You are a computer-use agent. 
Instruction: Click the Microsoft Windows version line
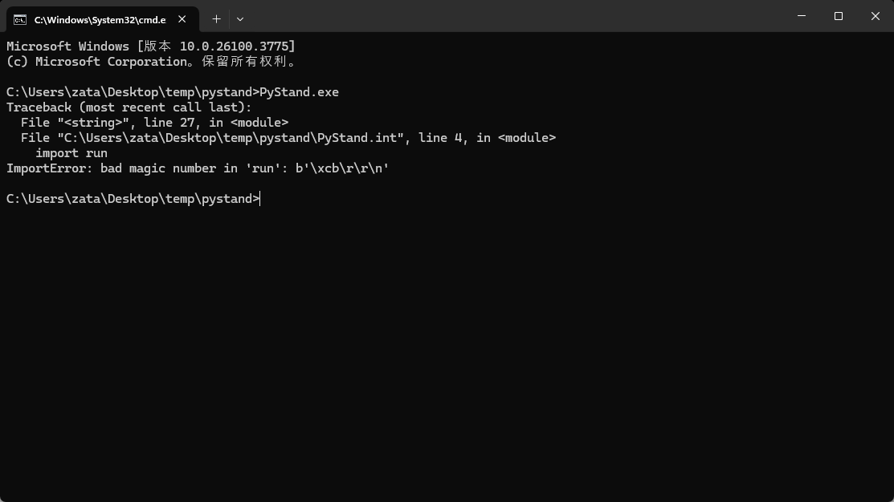tap(150, 46)
